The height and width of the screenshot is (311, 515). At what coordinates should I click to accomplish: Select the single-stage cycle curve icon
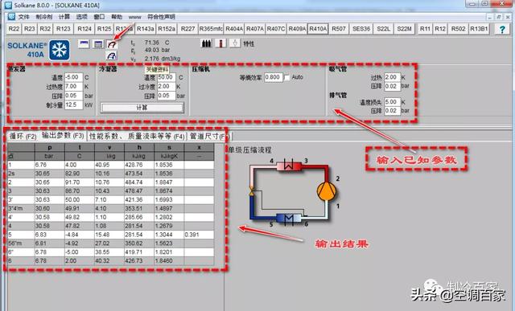click(x=112, y=44)
